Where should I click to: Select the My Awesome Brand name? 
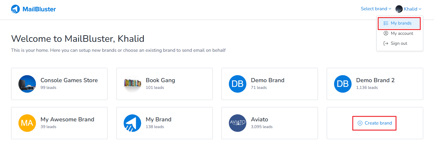[x=67, y=120]
